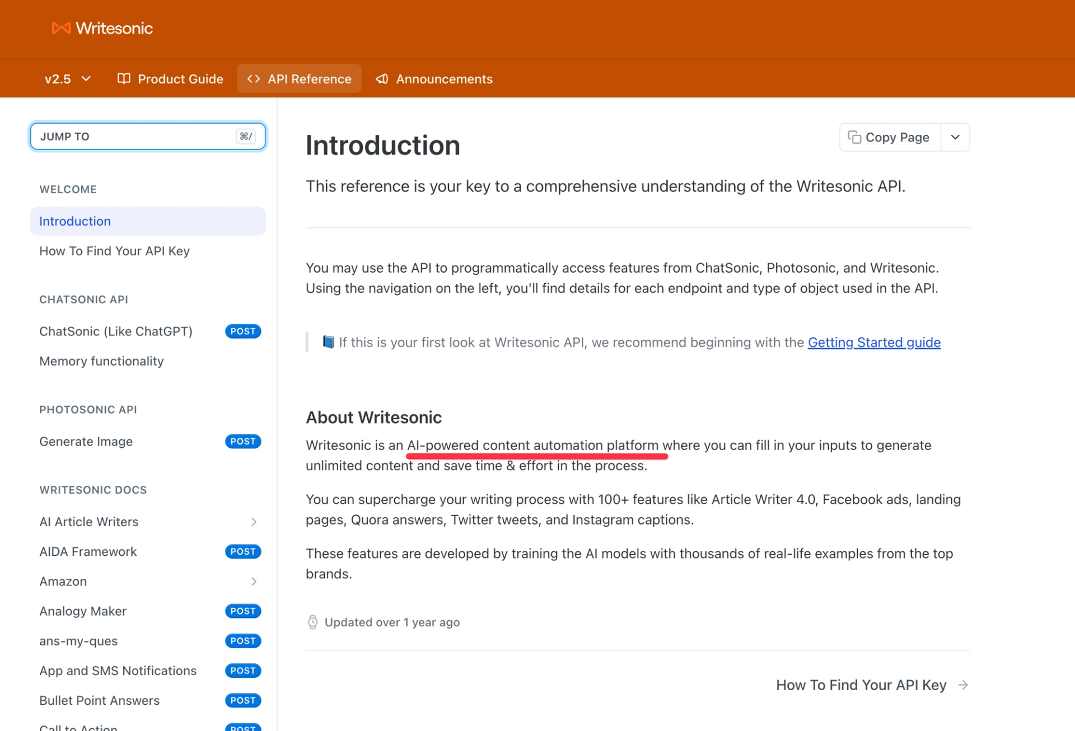The height and width of the screenshot is (731, 1075).
Task: Select Introduction in the sidebar
Action: tap(148, 221)
